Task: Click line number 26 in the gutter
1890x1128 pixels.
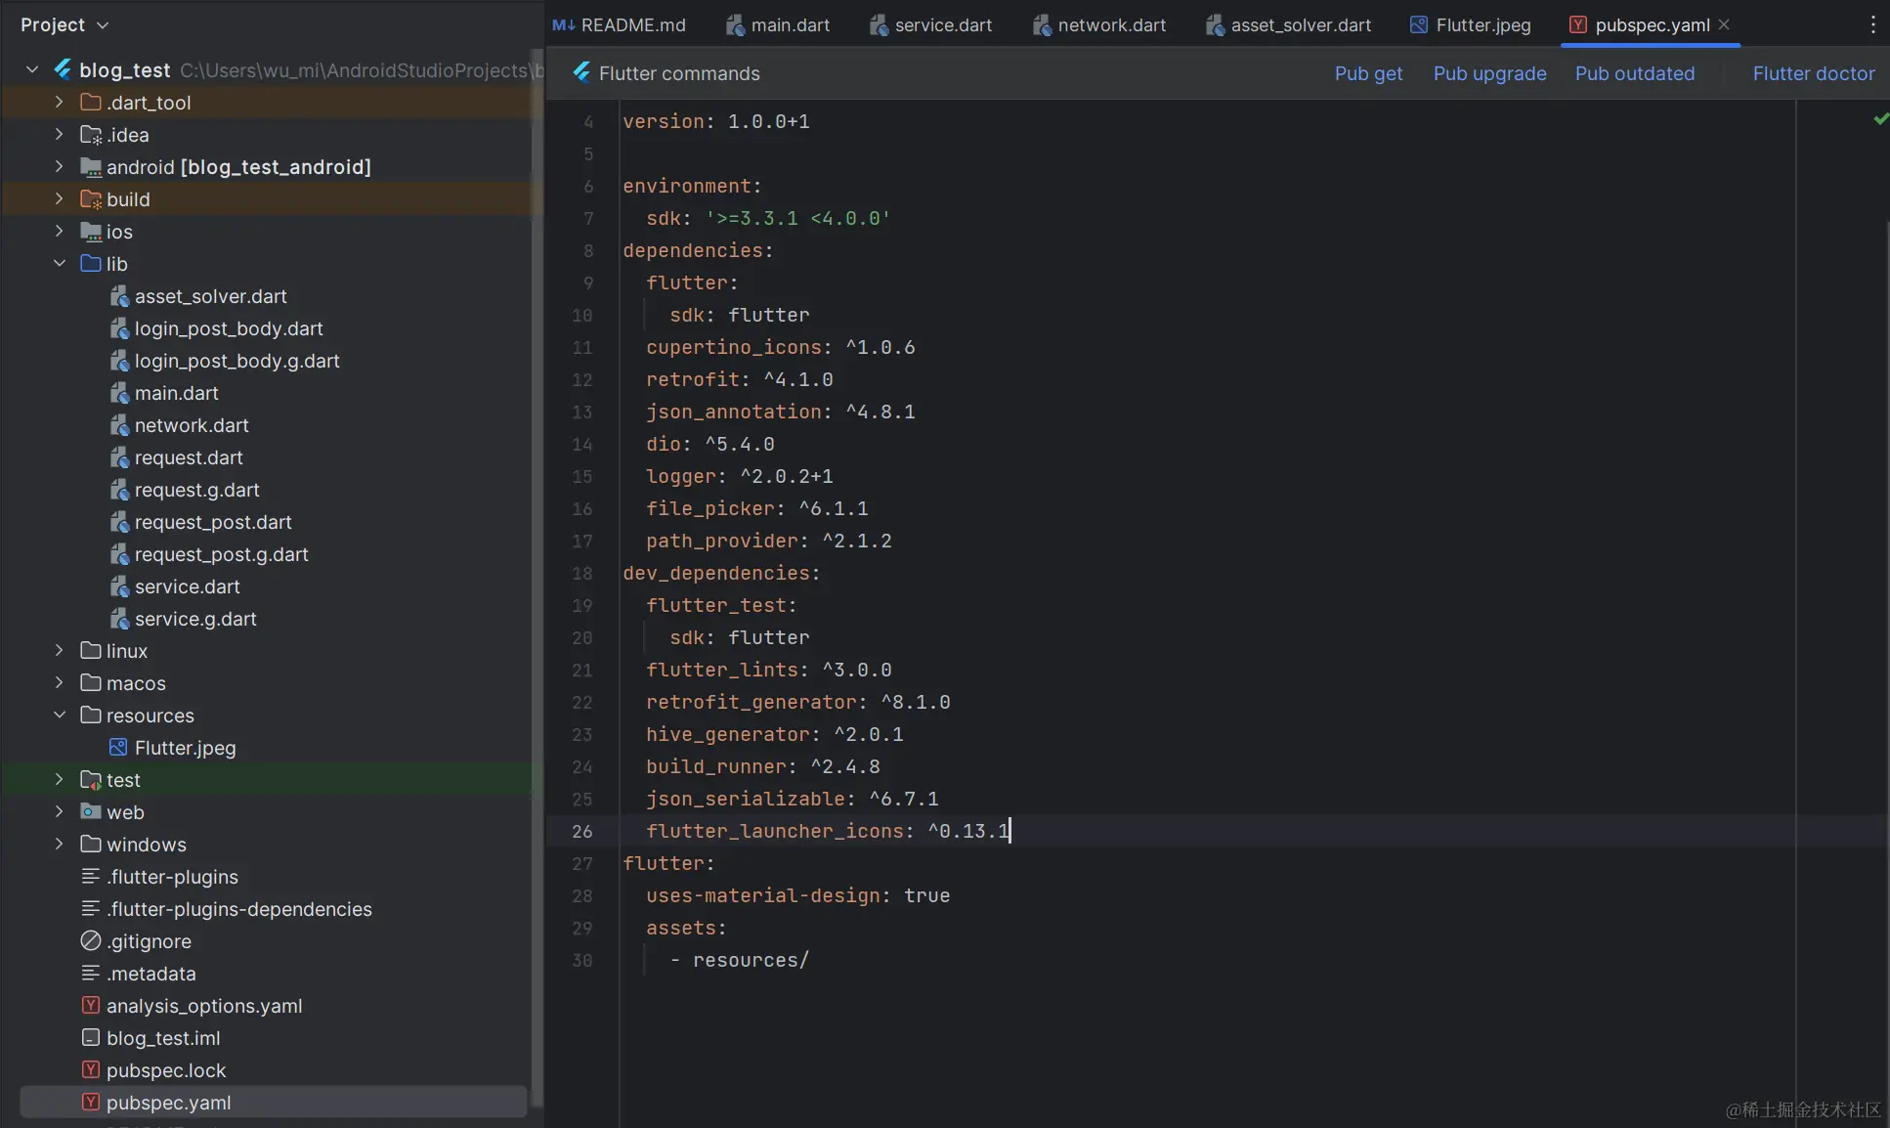Action: coord(582,831)
